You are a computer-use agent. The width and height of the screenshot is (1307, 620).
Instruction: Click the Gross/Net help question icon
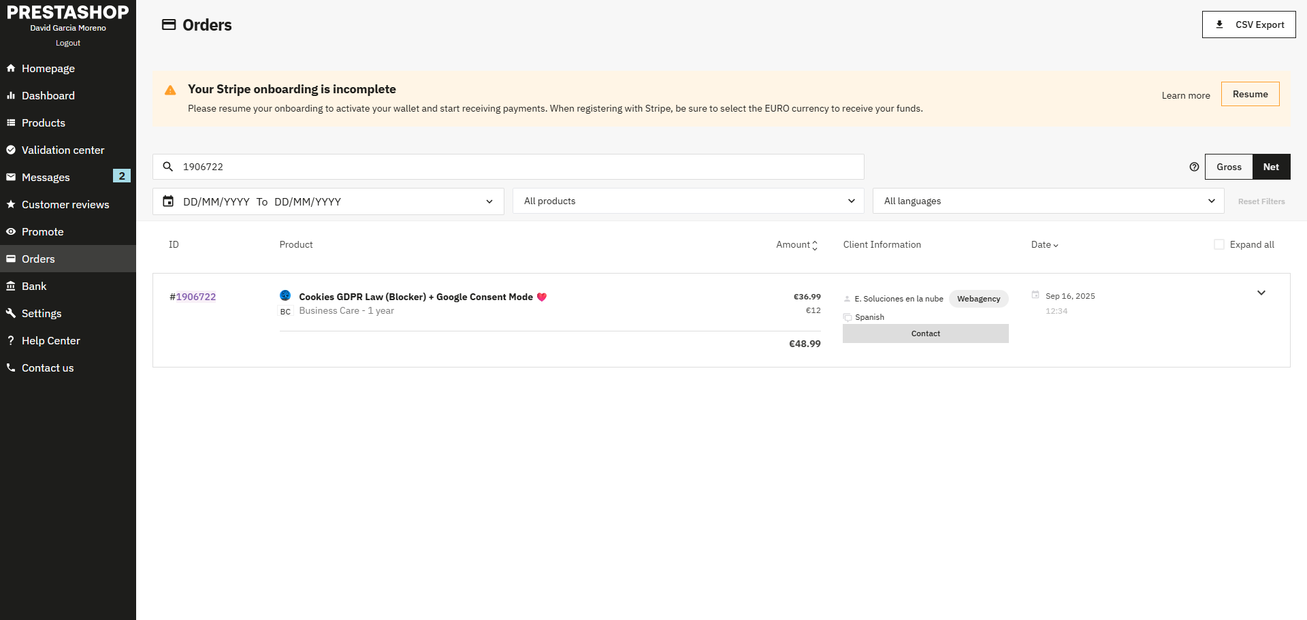(x=1194, y=167)
